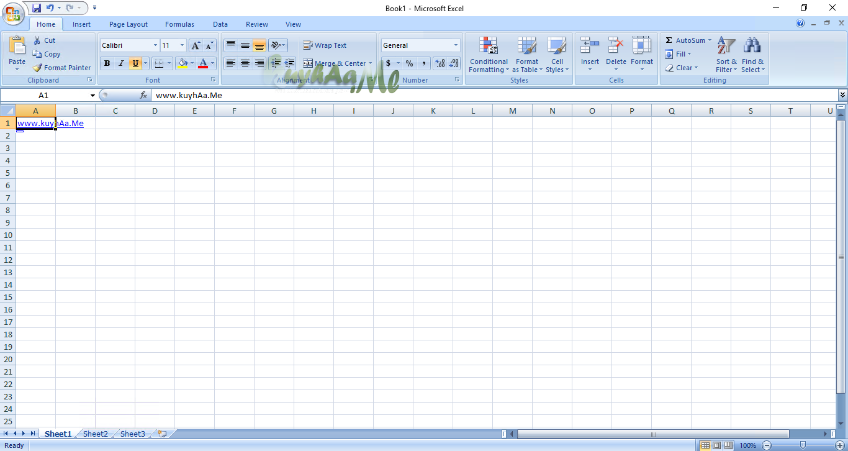Open the Format cells menu button
The width and height of the screenshot is (848, 451).
[642, 55]
